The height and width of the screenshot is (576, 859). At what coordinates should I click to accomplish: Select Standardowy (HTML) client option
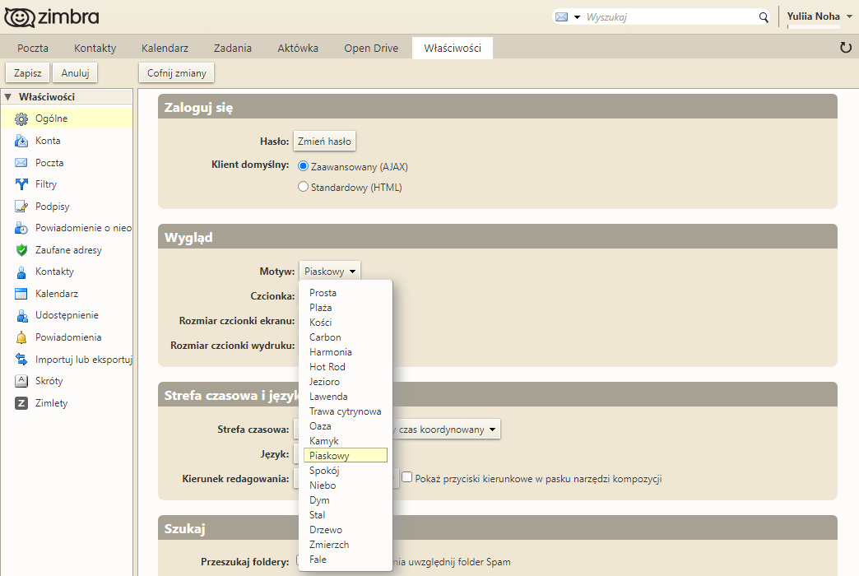[303, 187]
